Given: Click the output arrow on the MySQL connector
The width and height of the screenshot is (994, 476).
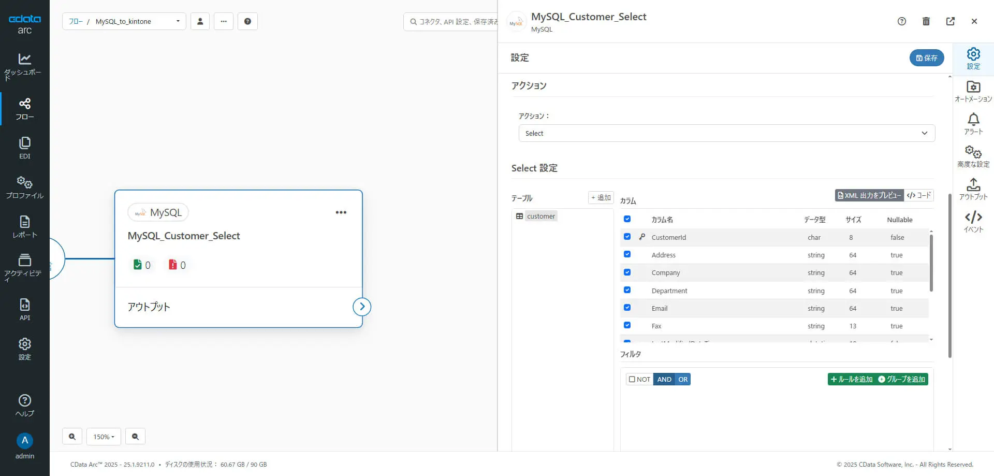Looking at the screenshot, I should point(362,307).
